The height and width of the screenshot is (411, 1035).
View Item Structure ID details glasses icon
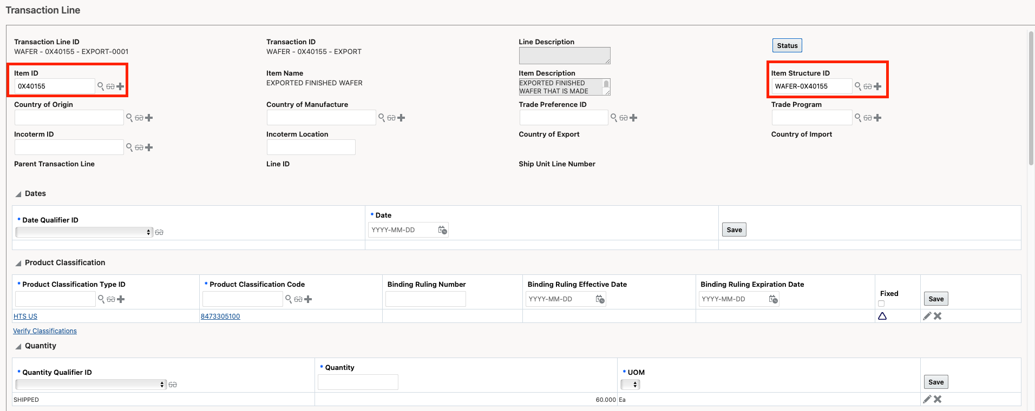tap(868, 86)
